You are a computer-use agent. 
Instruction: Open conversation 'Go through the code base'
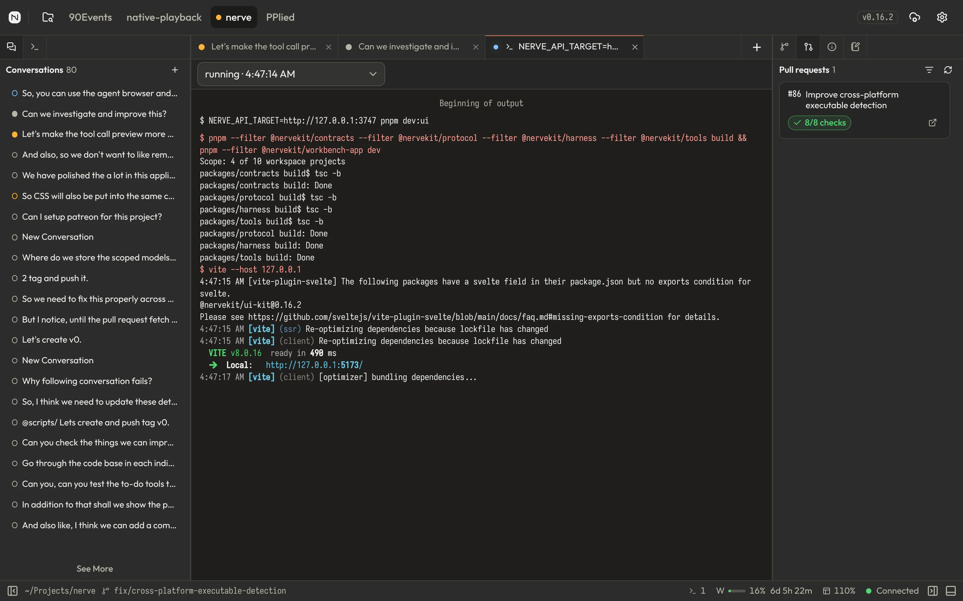(95, 464)
